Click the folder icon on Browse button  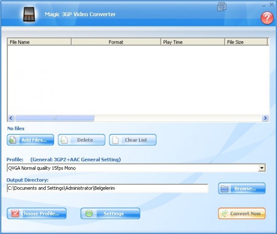click(225, 189)
